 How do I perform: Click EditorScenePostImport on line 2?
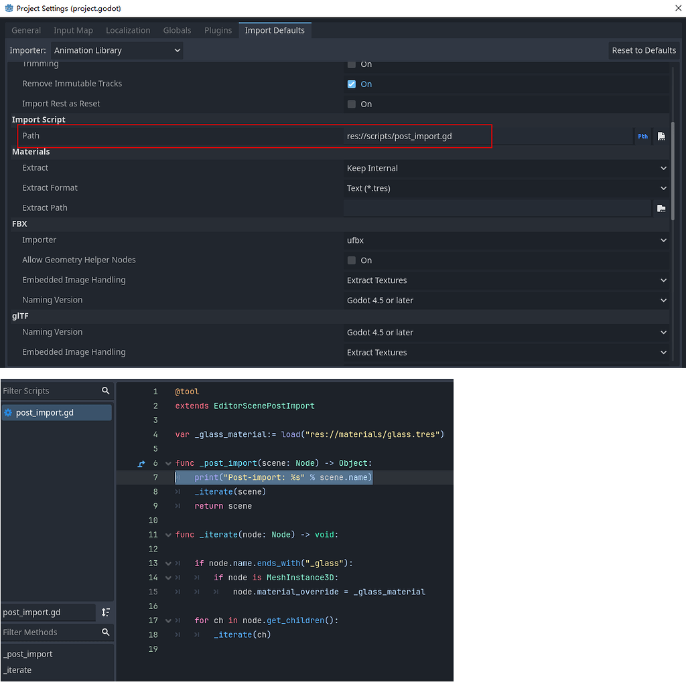point(264,406)
